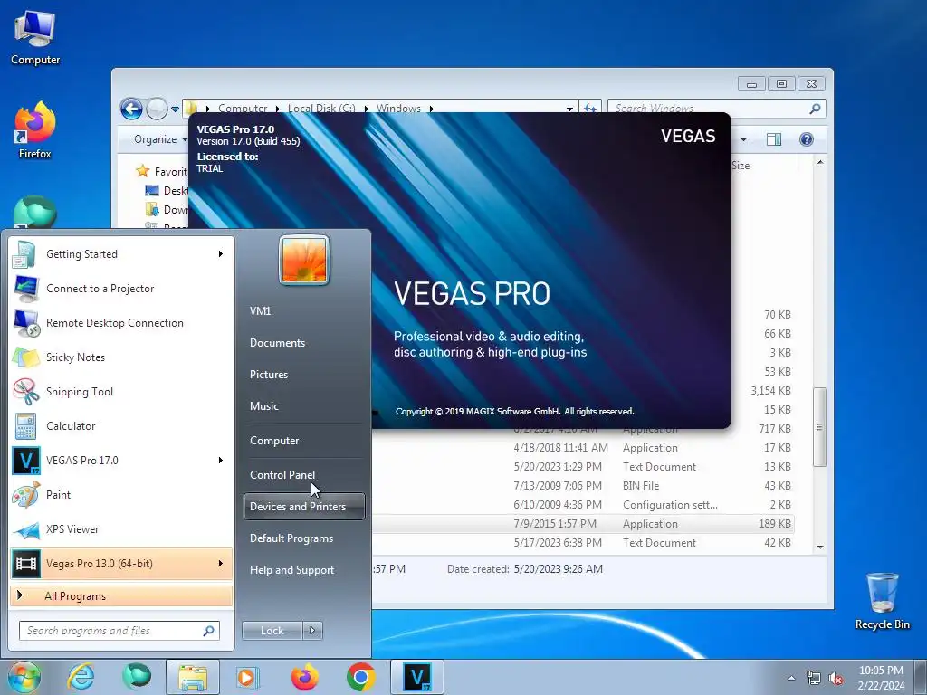Switch to VEGAS Pro 17 taskbar button
Viewport: 927px width, 695px height.
point(417,678)
